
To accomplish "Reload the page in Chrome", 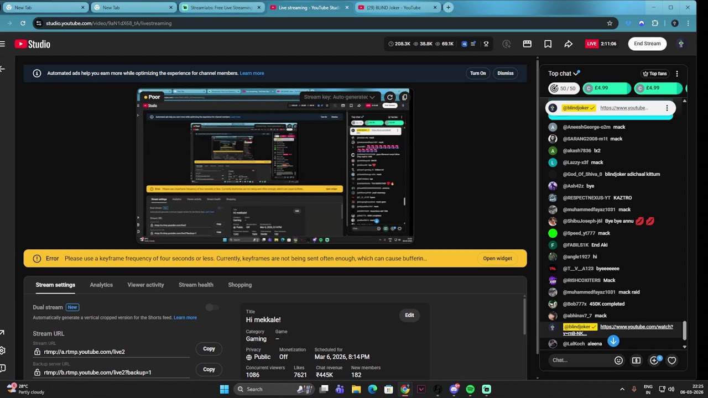I will (x=23, y=23).
